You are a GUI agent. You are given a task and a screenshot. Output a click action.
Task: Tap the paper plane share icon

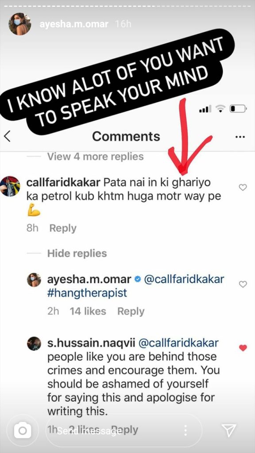coord(229,430)
